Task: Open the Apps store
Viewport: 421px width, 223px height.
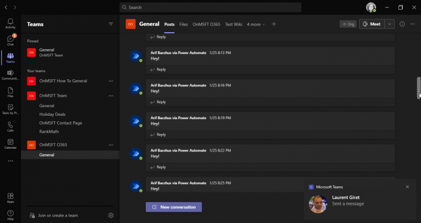Action: (x=10, y=198)
